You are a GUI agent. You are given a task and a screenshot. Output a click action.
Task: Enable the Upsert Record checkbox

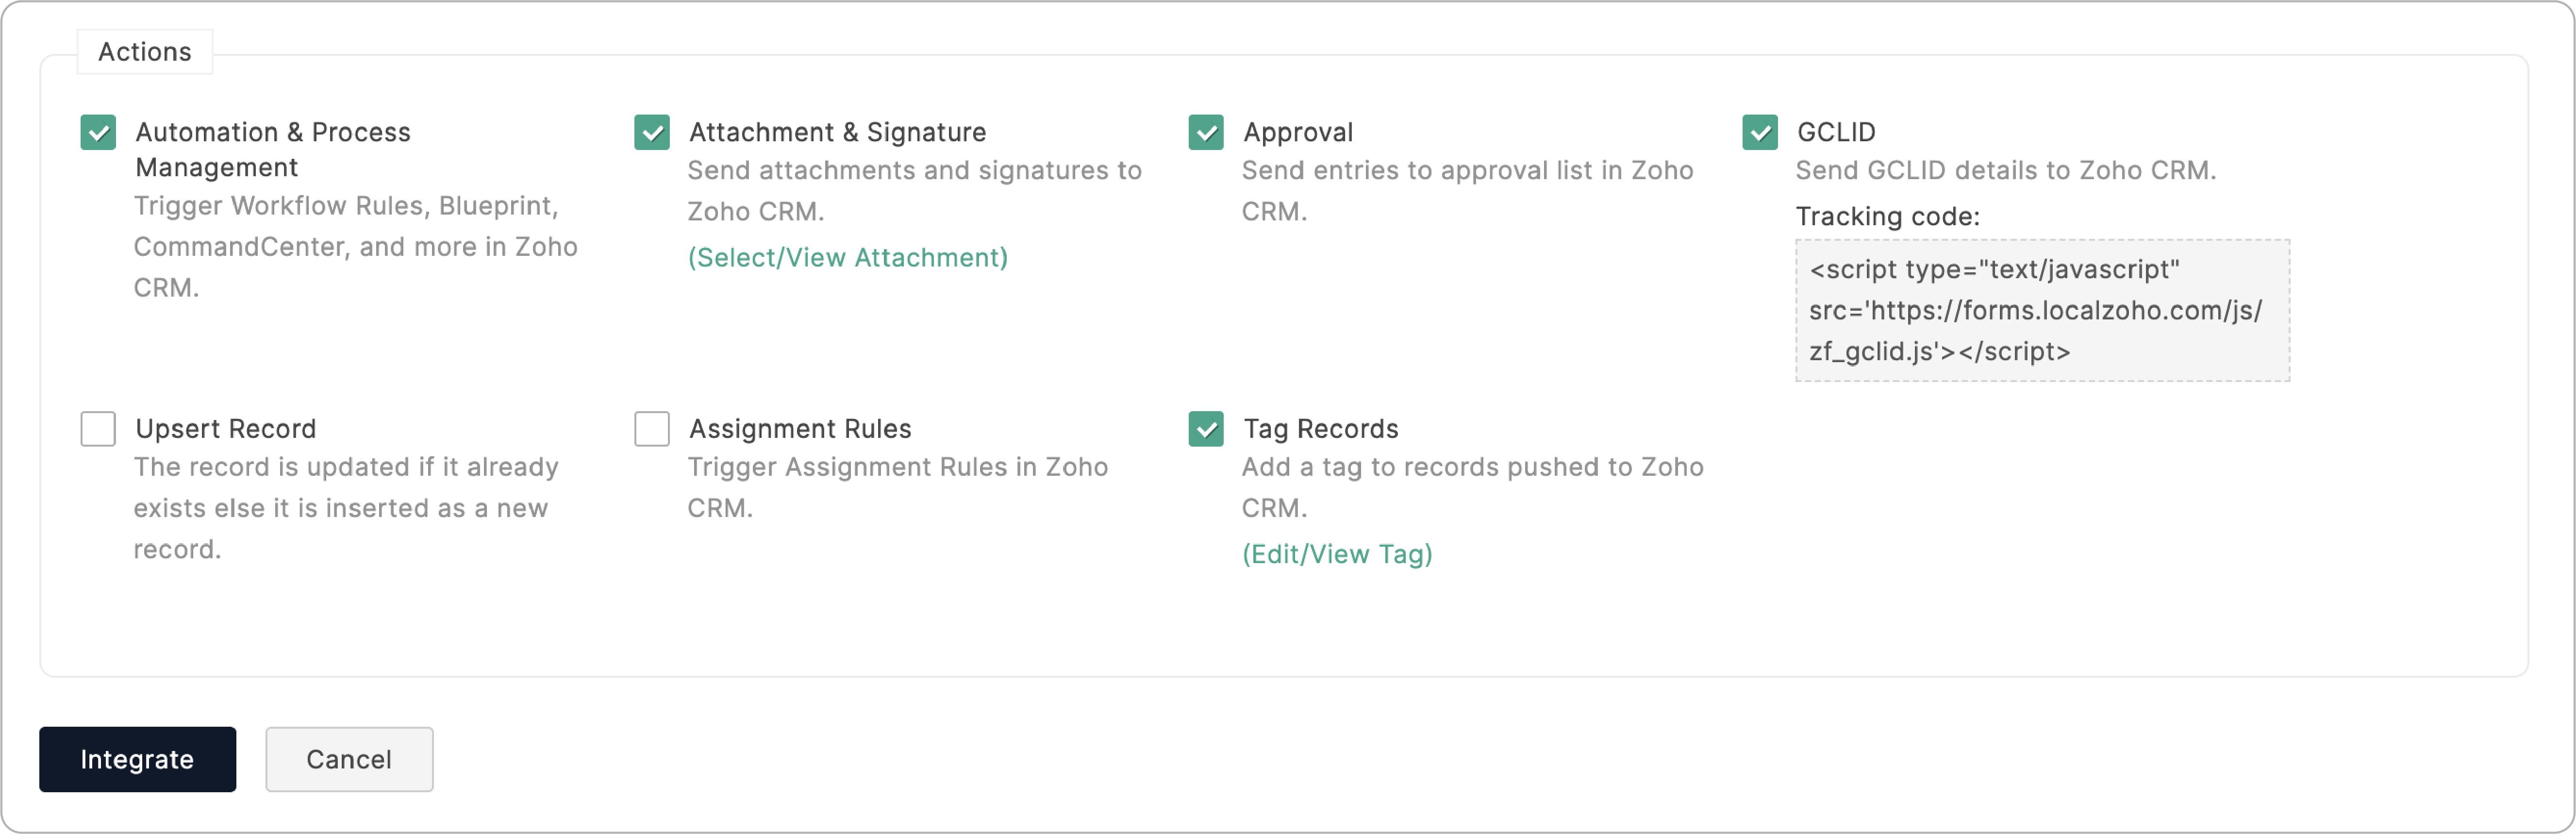click(98, 429)
